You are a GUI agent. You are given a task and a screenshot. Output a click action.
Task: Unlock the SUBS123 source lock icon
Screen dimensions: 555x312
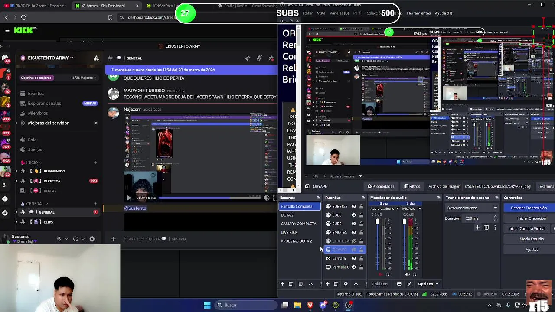tap(361, 206)
